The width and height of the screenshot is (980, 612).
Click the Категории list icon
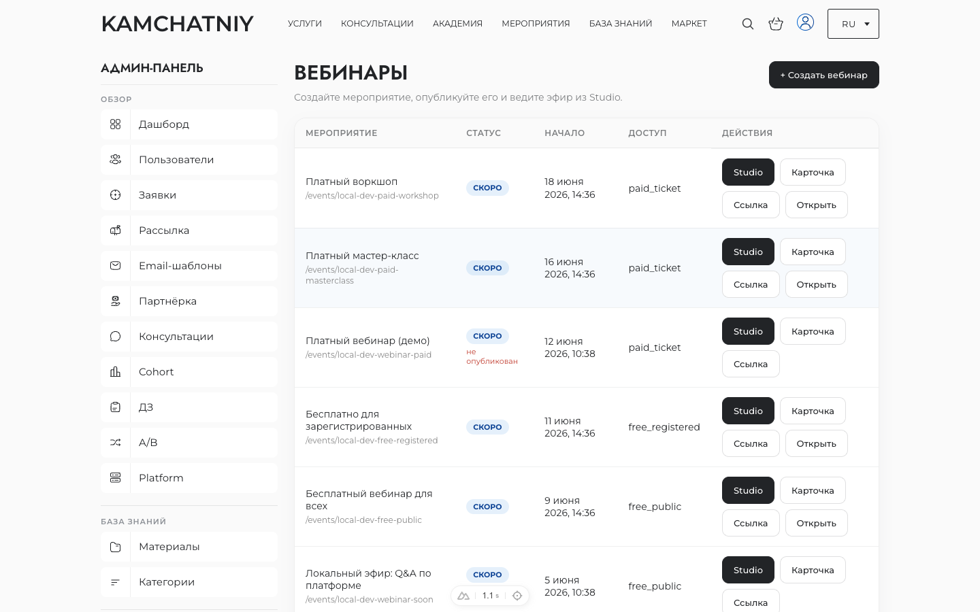[x=115, y=582]
